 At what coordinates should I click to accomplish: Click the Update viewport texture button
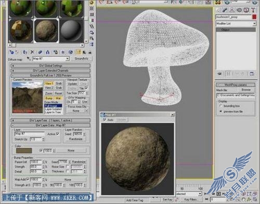click(72, 84)
